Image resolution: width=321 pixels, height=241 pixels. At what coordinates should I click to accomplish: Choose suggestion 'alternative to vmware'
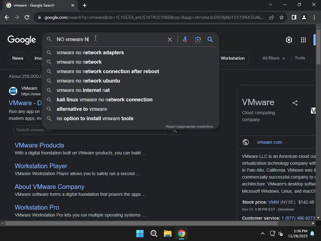point(130,109)
